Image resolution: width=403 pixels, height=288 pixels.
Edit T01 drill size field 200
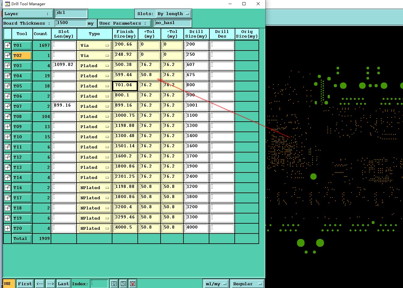[196, 45]
